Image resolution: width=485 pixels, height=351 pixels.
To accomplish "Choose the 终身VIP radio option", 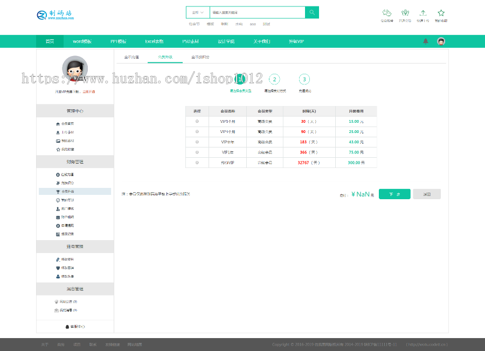I will (x=197, y=162).
